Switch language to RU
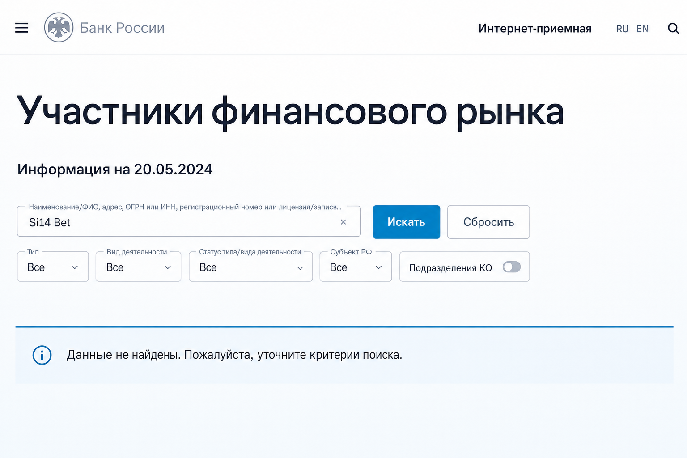 click(x=622, y=29)
